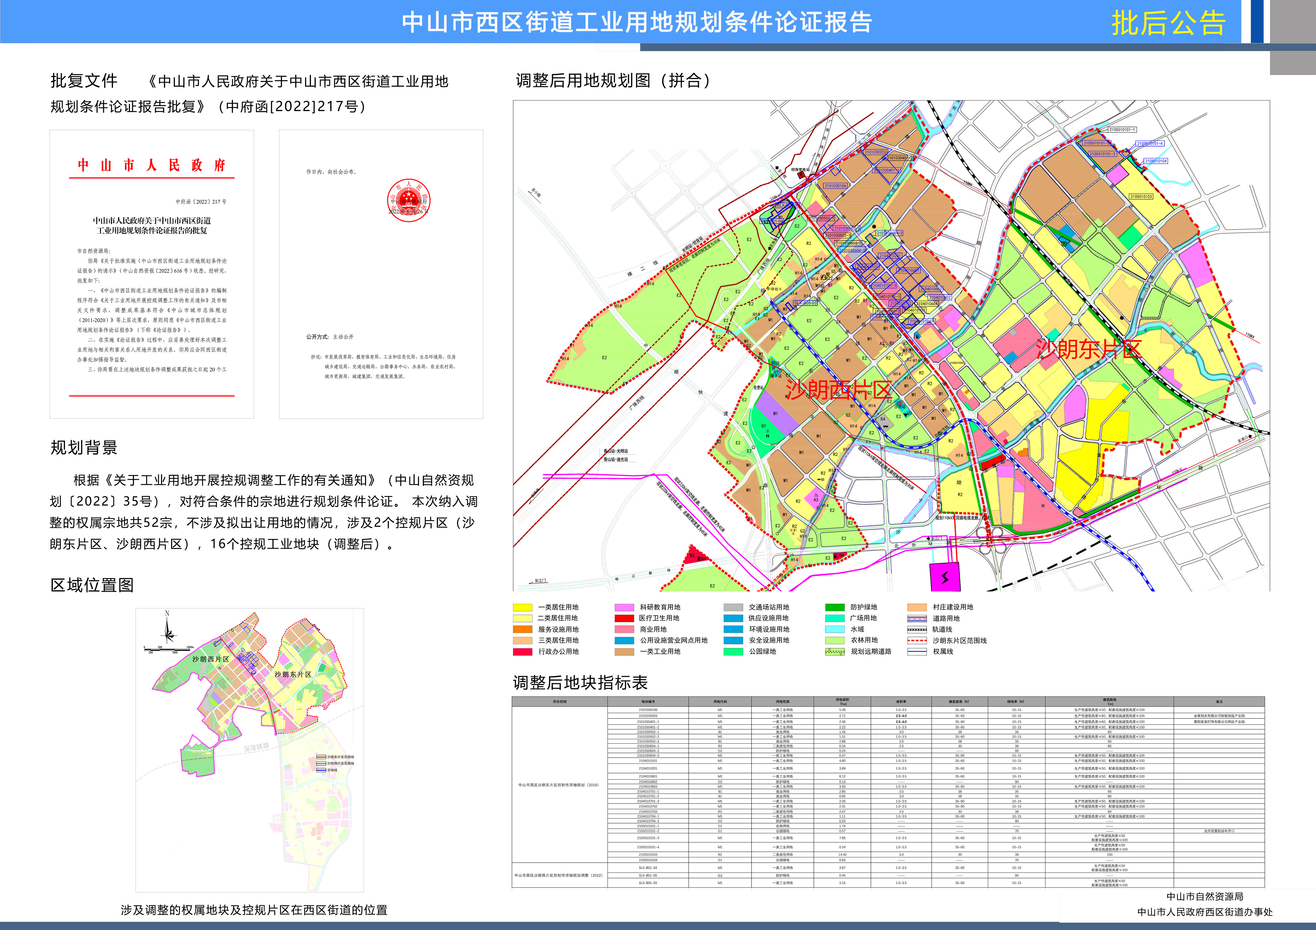Viewport: 1316px width, 930px height.
Task: Select the 沙朗东片区范围线 red dashed legend symbol
Action: [917, 640]
